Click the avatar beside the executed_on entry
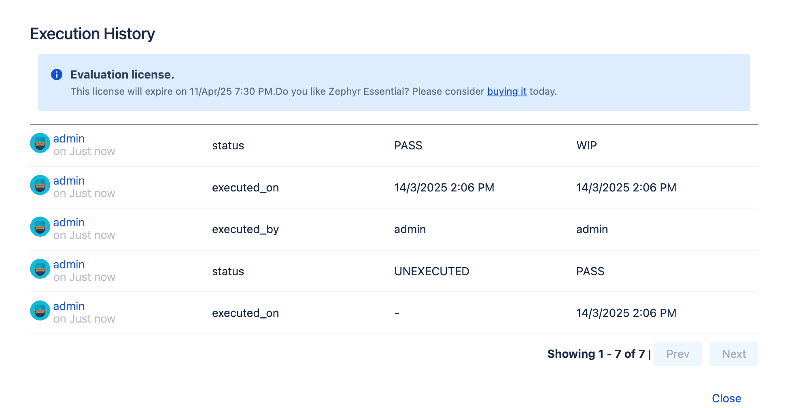Screen dimensions: 790x408 pos(40,185)
